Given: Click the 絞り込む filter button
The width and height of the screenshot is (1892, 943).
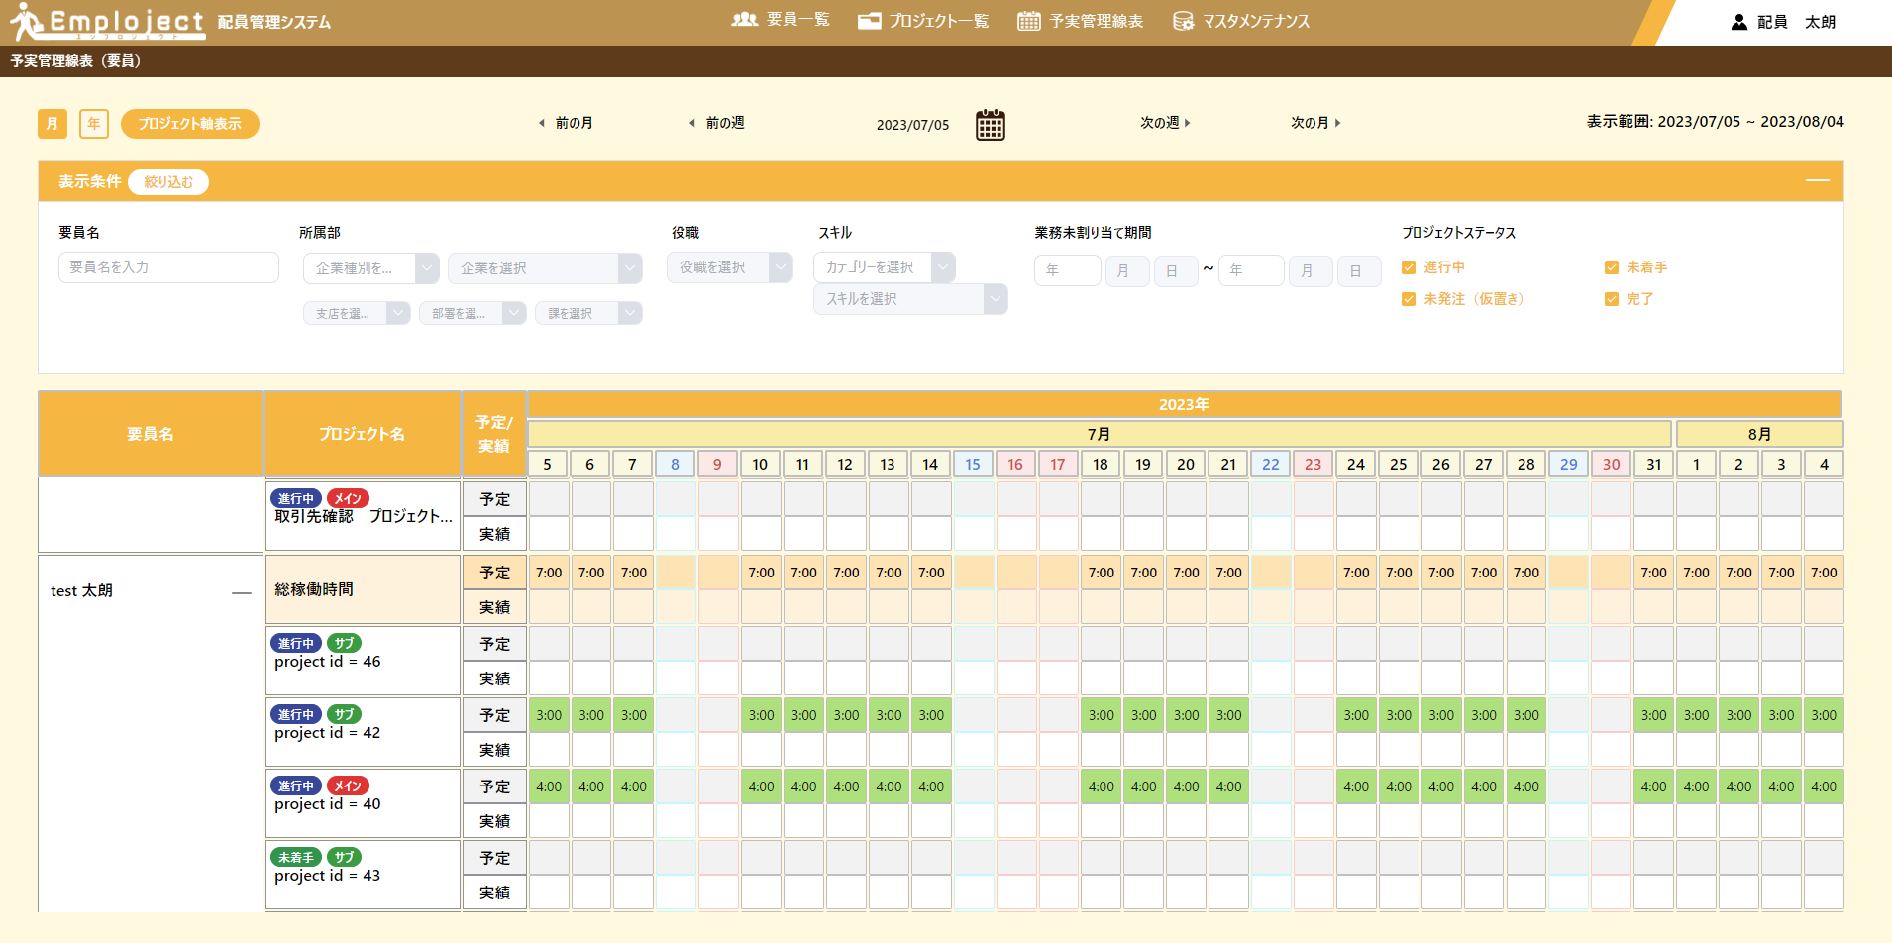Looking at the screenshot, I should click(168, 182).
